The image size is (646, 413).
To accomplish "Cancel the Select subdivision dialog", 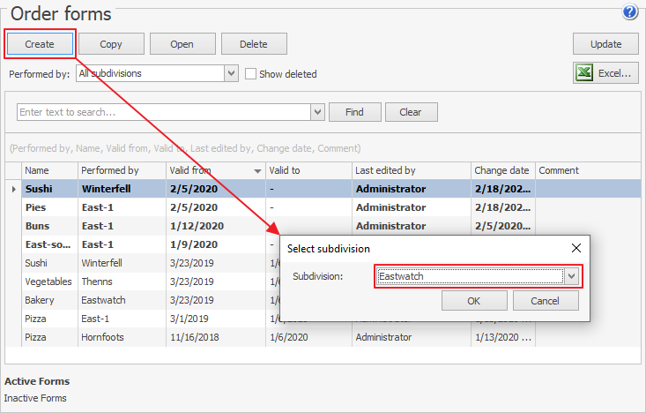I will tap(546, 301).
